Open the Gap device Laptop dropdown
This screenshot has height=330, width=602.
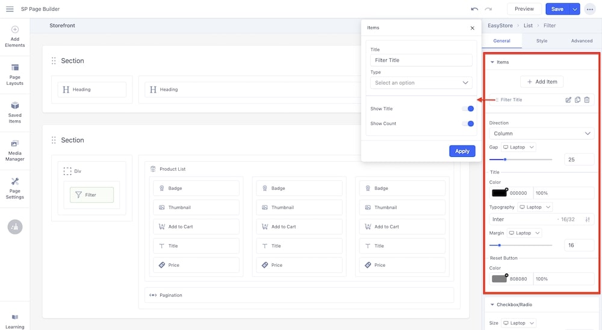click(x=518, y=147)
